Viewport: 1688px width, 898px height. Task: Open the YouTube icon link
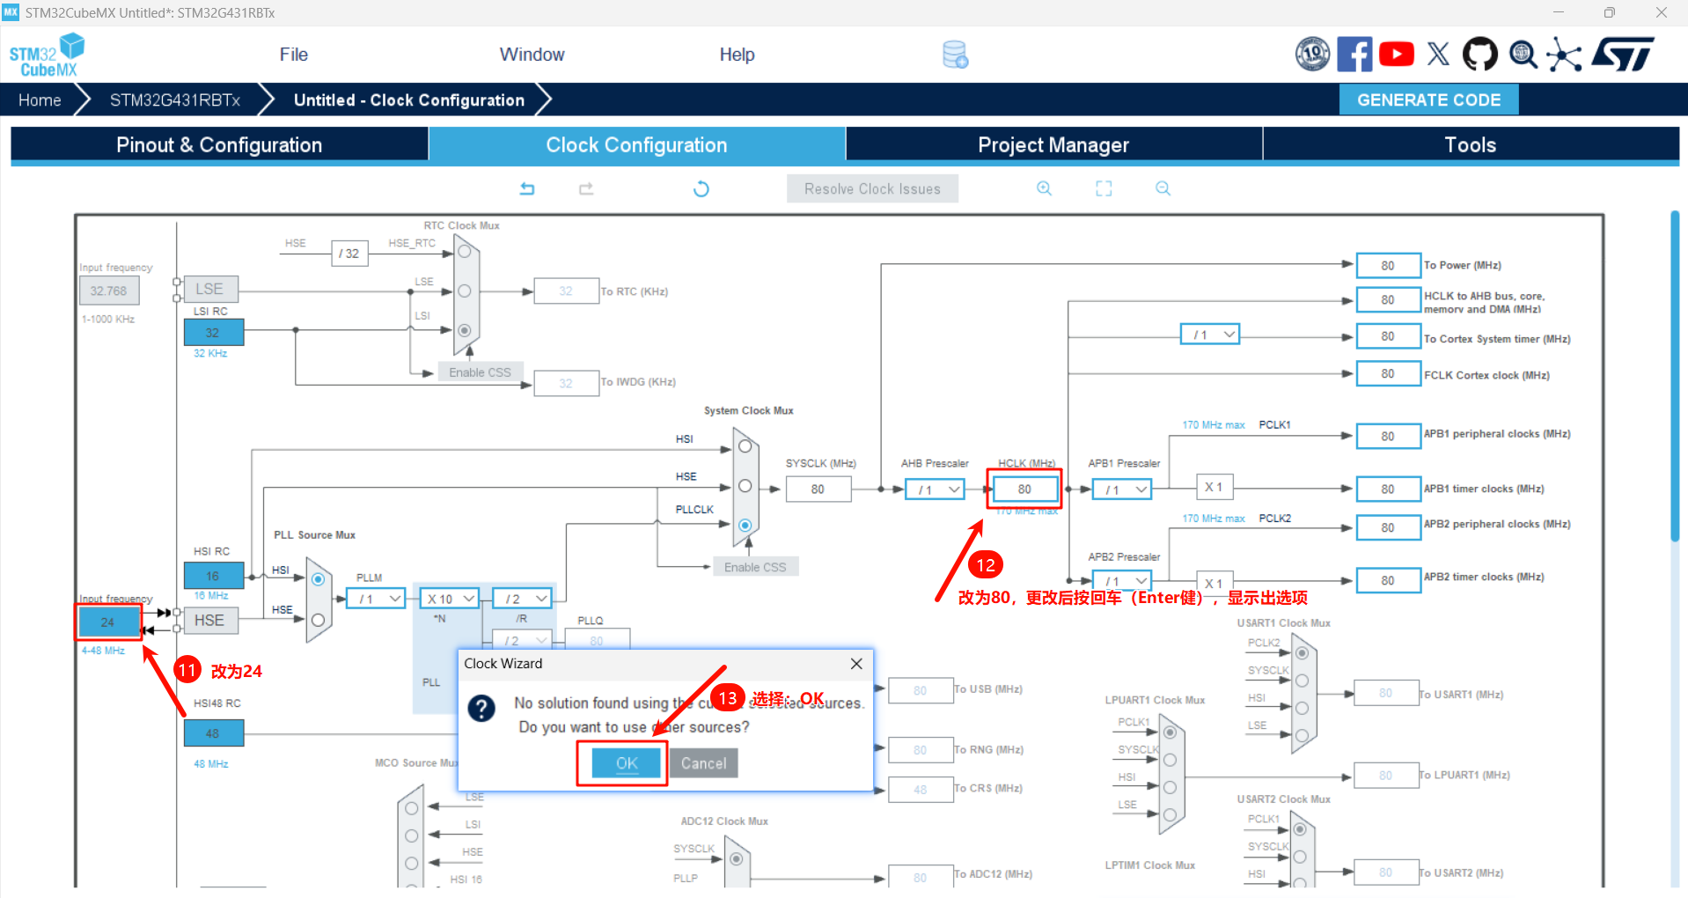tap(1397, 55)
